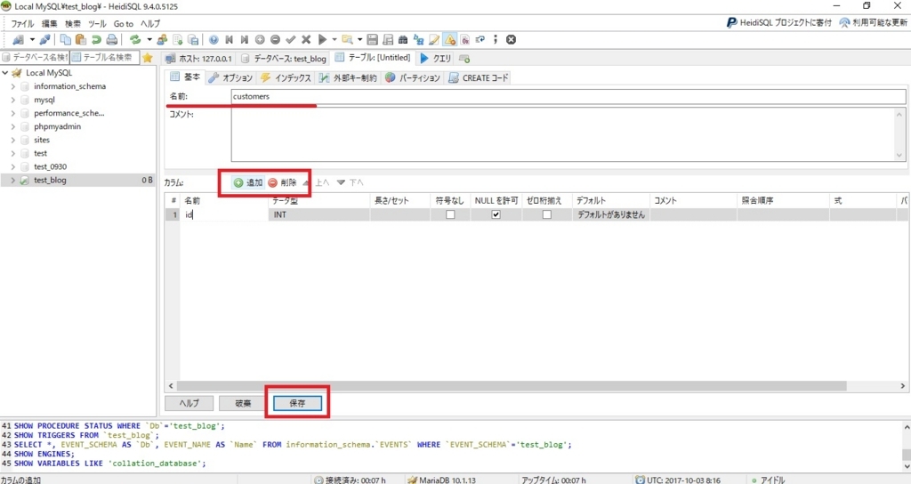Open the user manager icon
Screen dimensions: 911x484
point(162,39)
